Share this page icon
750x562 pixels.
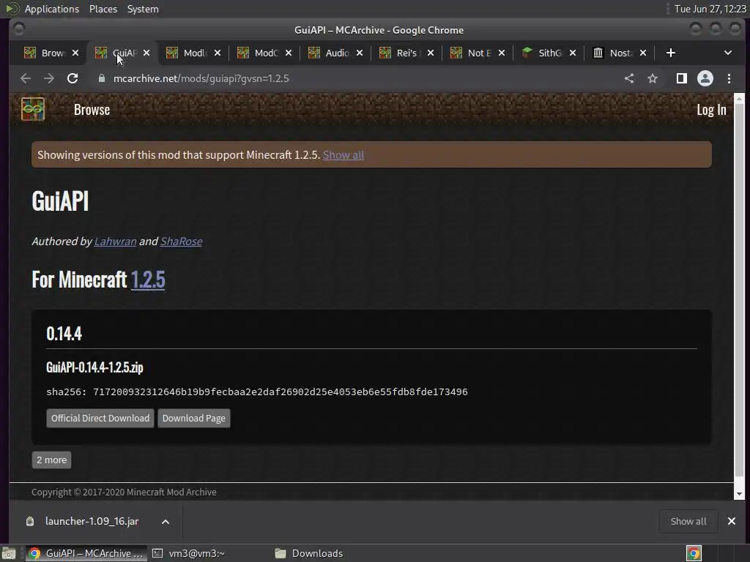click(629, 78)
